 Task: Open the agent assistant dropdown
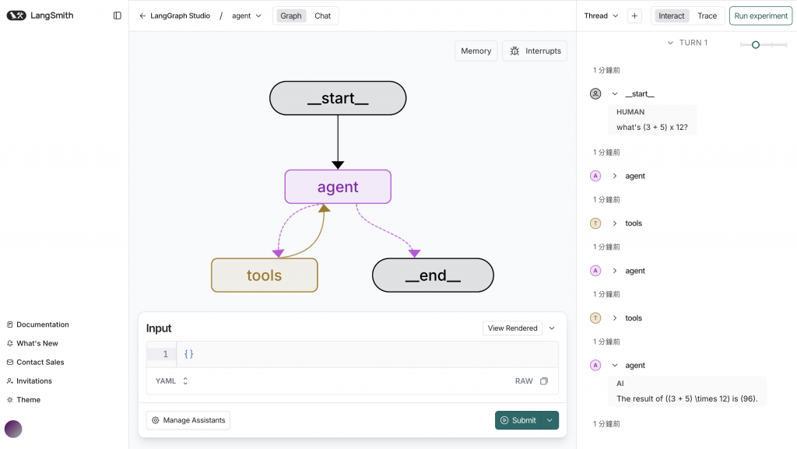[247, 16]
